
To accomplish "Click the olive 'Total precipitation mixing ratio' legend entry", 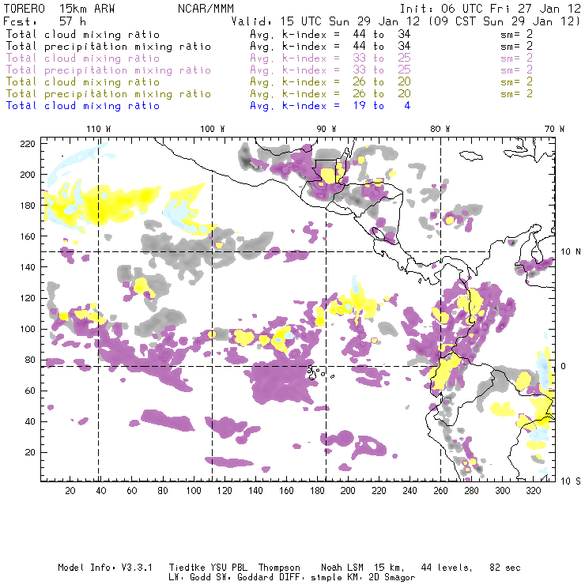I will coord(108,93).
